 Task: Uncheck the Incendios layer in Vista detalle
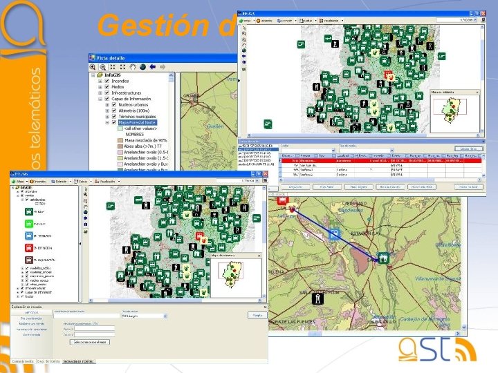(107, 82)
